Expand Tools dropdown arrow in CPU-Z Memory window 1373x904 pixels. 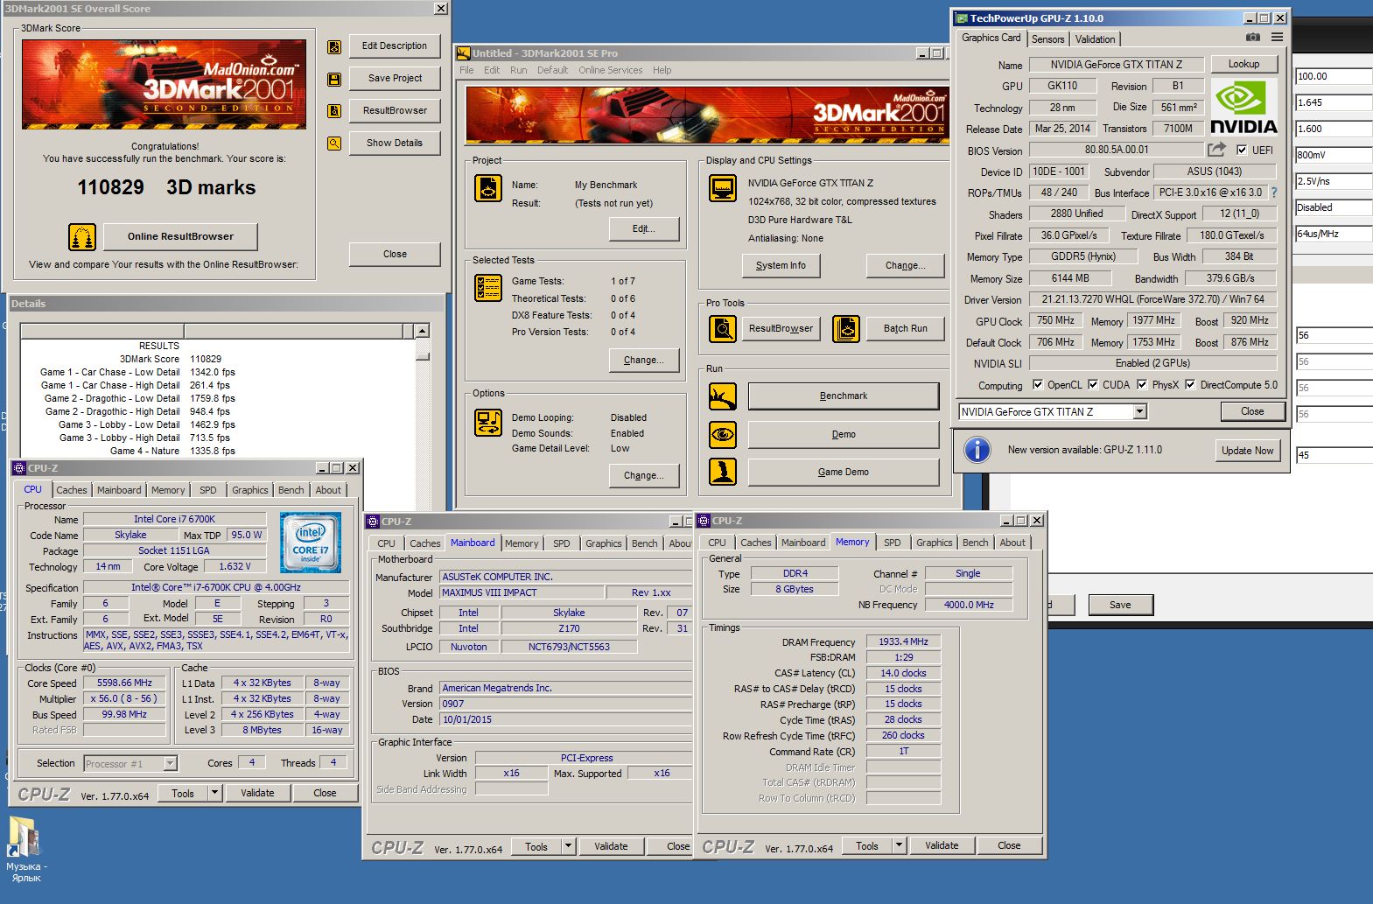(899, 845)
